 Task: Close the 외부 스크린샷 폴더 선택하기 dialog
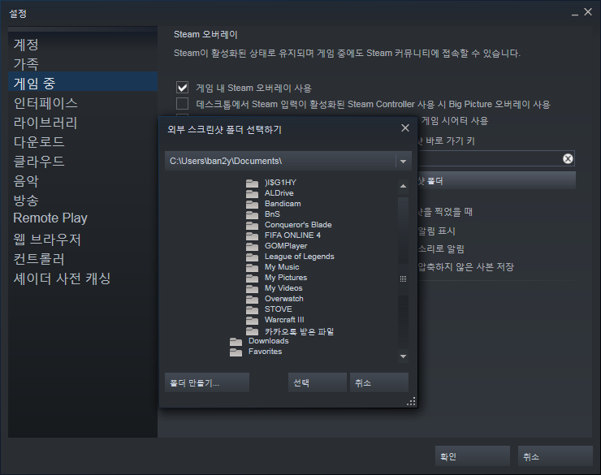(x=405, y=128)
